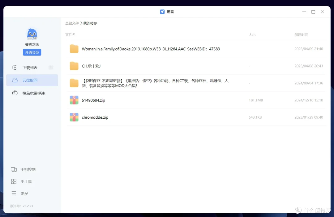
Task: Click the download arrow icon beside 下载列表
Action: pos(15,68)
